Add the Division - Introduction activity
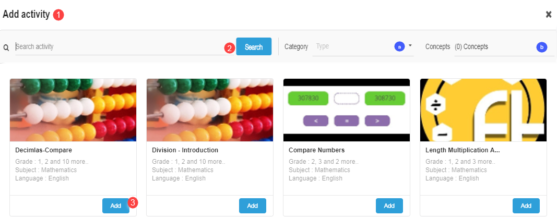Screen dimensions: 557x217 [253, 206]
